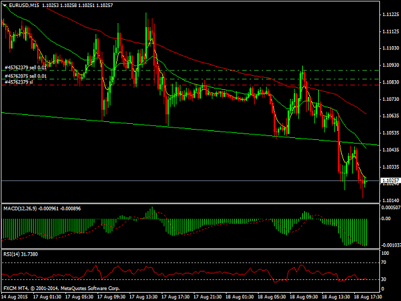Click the MACD 0.000507 scale label

coord(391,207)
